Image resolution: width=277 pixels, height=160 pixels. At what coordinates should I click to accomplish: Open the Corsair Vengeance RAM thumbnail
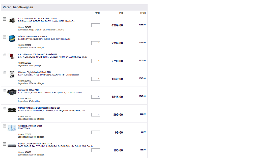pos(12,110)
